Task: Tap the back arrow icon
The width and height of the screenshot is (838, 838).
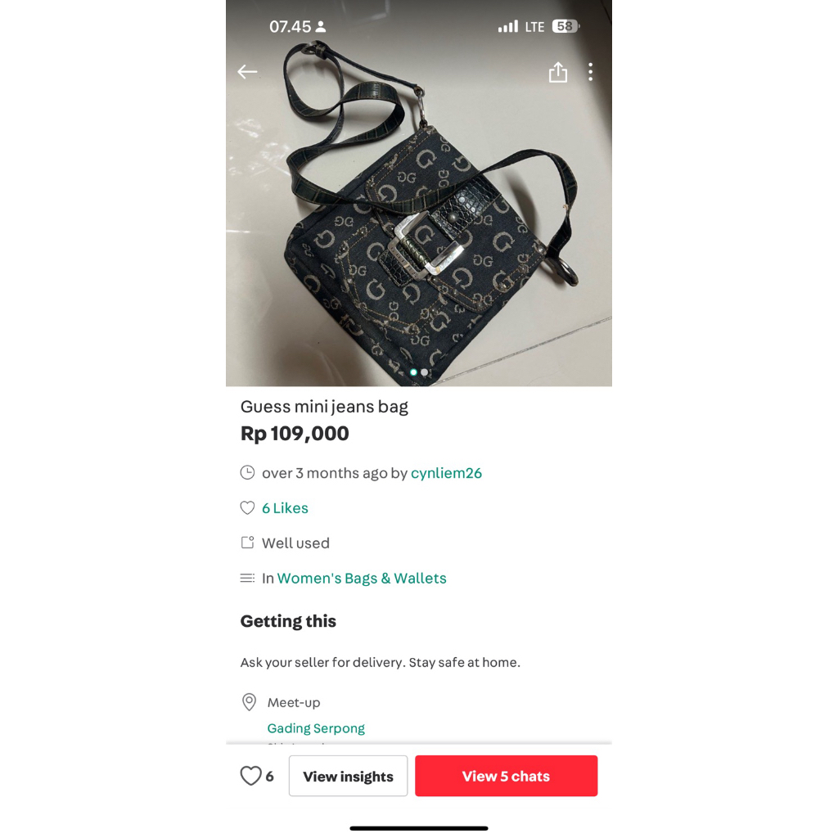Action: tap(247, 72)
